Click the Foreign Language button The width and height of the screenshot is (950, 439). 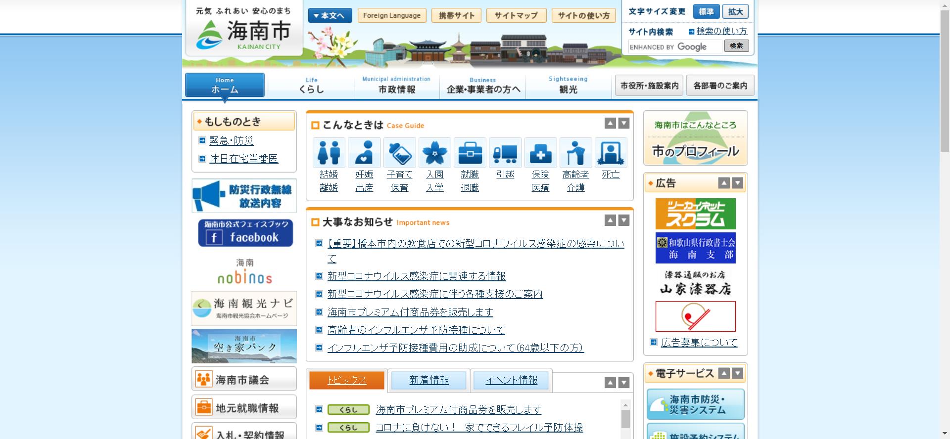[392, 15]
